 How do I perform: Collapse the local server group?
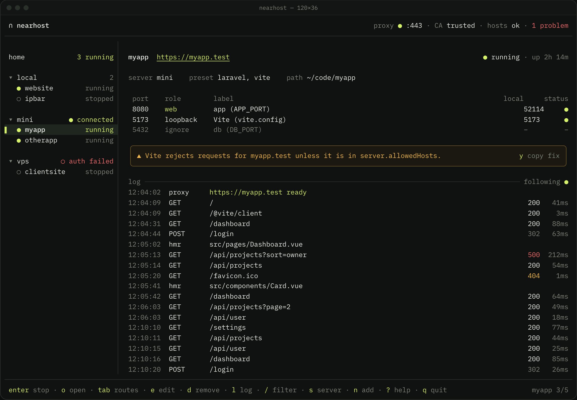click(x=11, y=78)
